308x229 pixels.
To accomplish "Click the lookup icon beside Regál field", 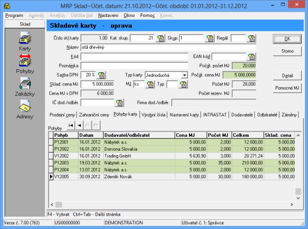I will [x=251, y=38].
